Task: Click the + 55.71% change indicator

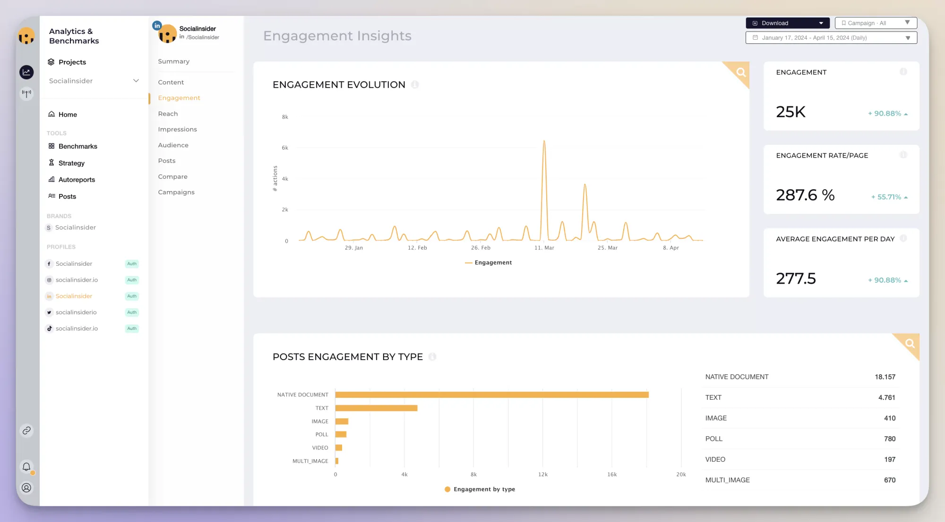Action: tap(889, 197)
